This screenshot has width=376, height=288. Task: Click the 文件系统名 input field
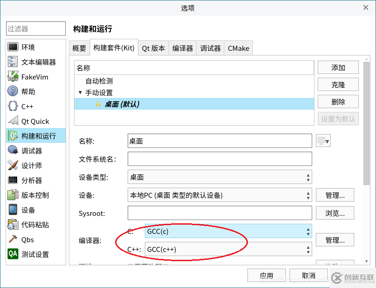tap(220, 159)
